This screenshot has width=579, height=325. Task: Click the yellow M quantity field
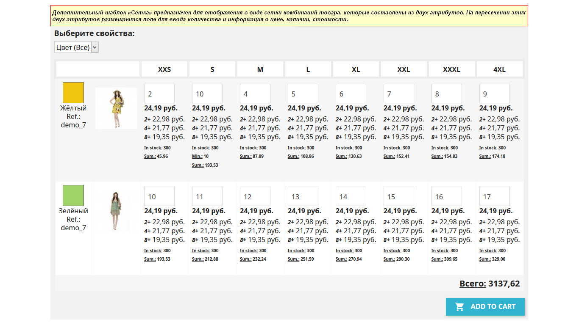(x=255, y=94)
